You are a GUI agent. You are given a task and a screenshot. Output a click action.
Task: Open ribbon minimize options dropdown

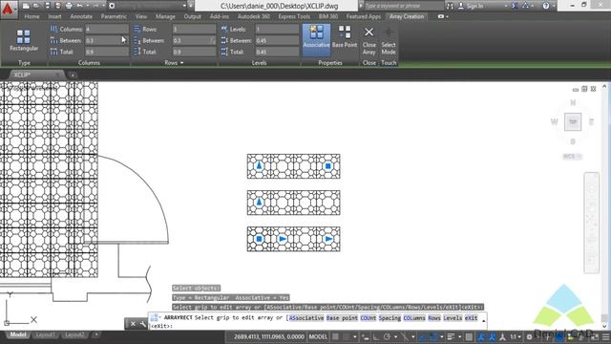click(447, 17)
